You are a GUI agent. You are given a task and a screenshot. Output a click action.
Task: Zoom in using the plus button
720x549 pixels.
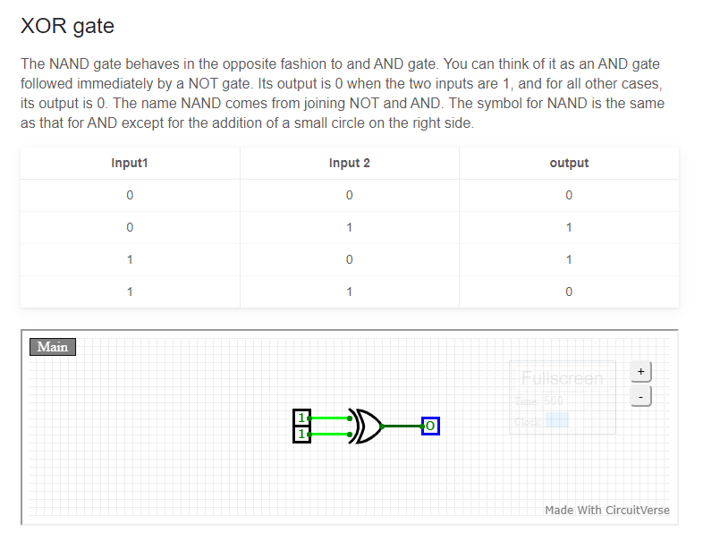640,371
